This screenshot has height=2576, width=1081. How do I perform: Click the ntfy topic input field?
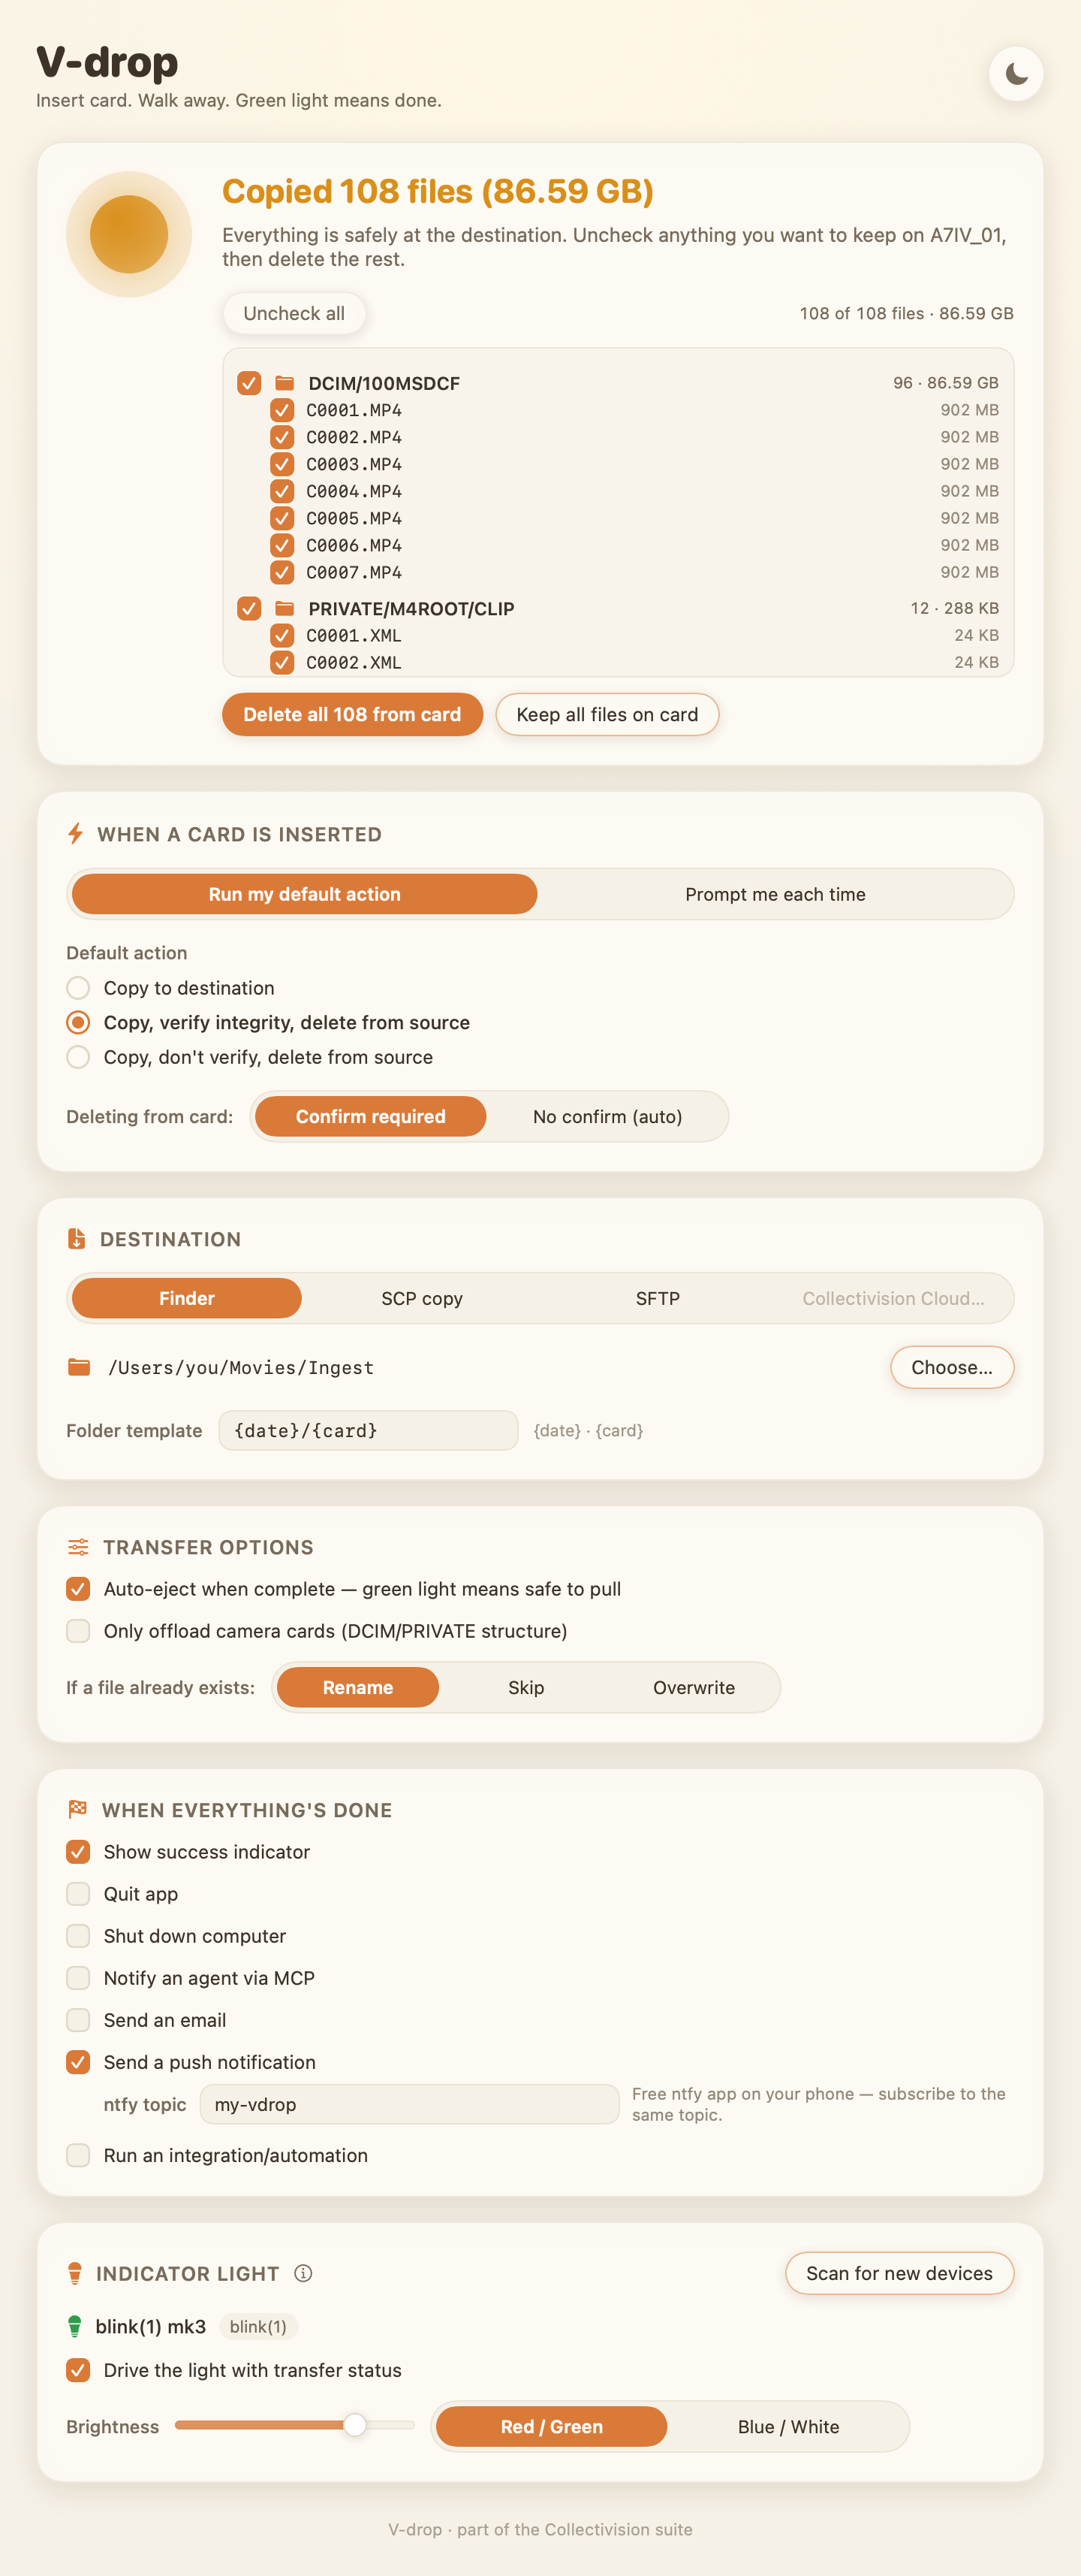410,2104
